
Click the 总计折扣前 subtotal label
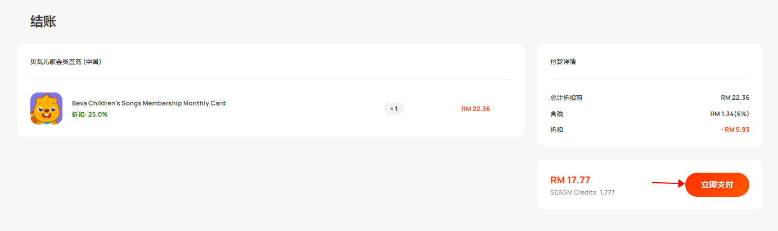[x=566, y=98]
